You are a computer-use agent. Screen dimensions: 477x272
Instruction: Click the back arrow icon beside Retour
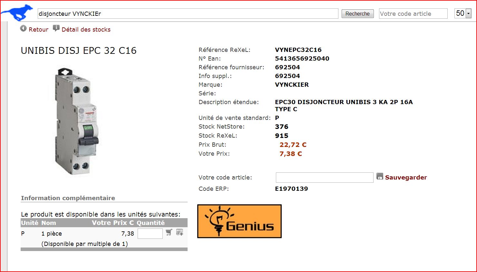(23, 29)
